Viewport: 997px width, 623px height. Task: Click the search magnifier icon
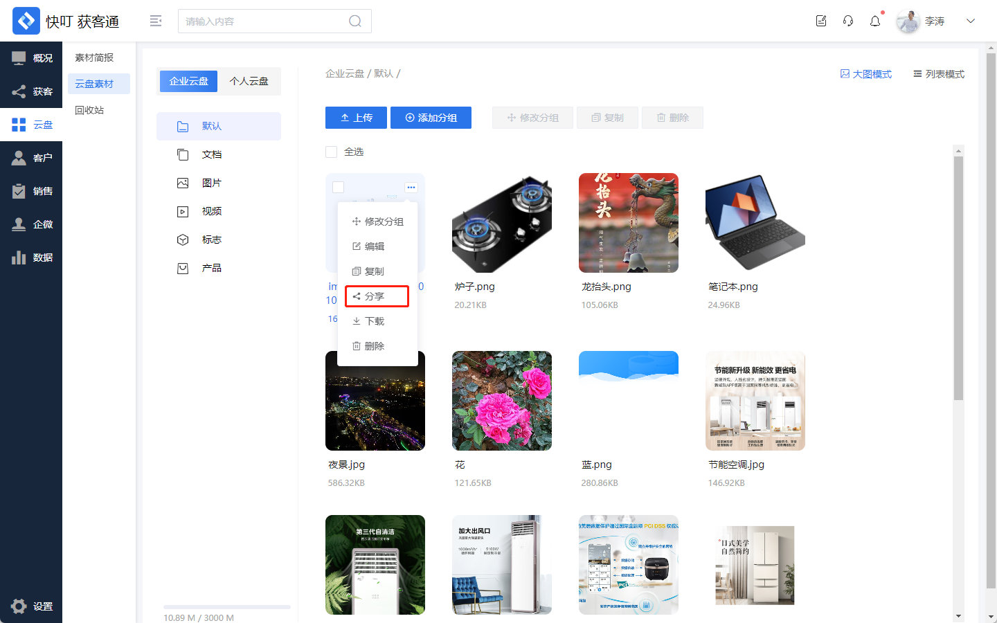(x=355, y=21)
